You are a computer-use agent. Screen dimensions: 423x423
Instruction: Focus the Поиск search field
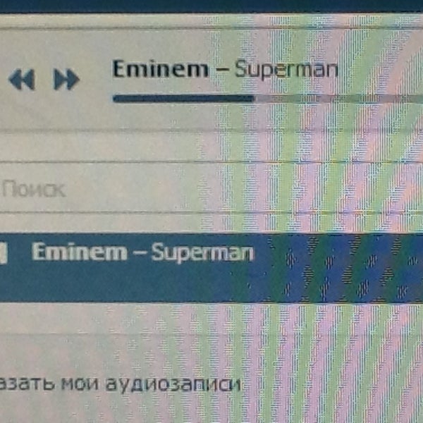tap(108, 188)
